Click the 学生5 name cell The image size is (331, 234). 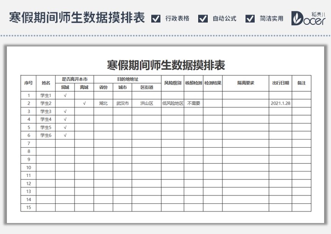46,128
